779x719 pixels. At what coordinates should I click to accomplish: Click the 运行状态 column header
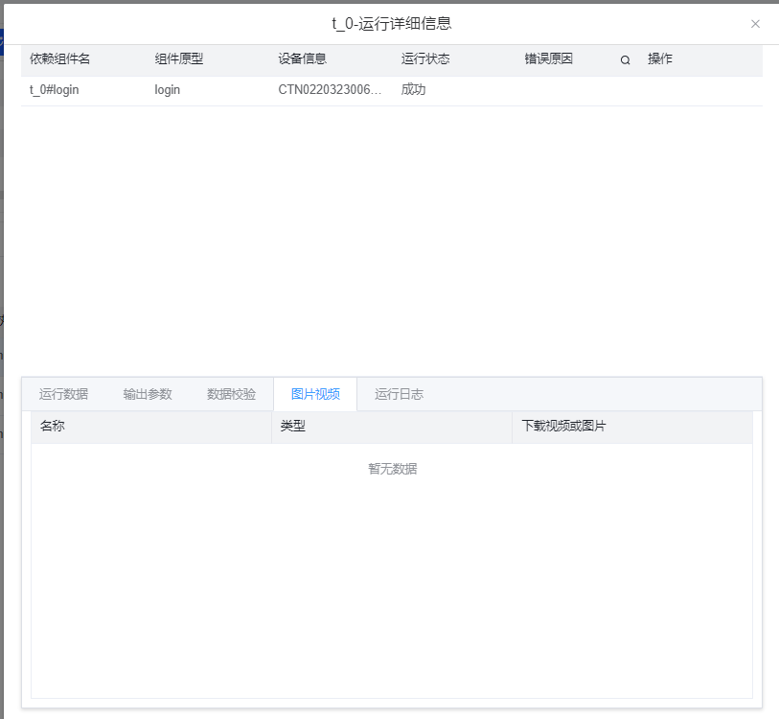click(425, 58)
